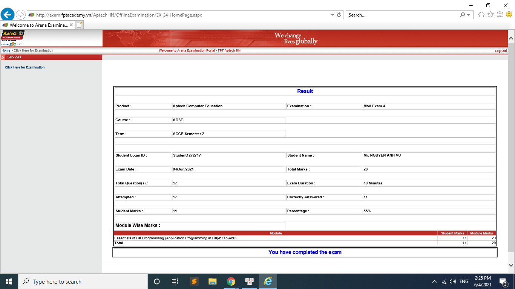Click the Home breadcrumb link
The image size is (515, 289).
coord(6,50)
